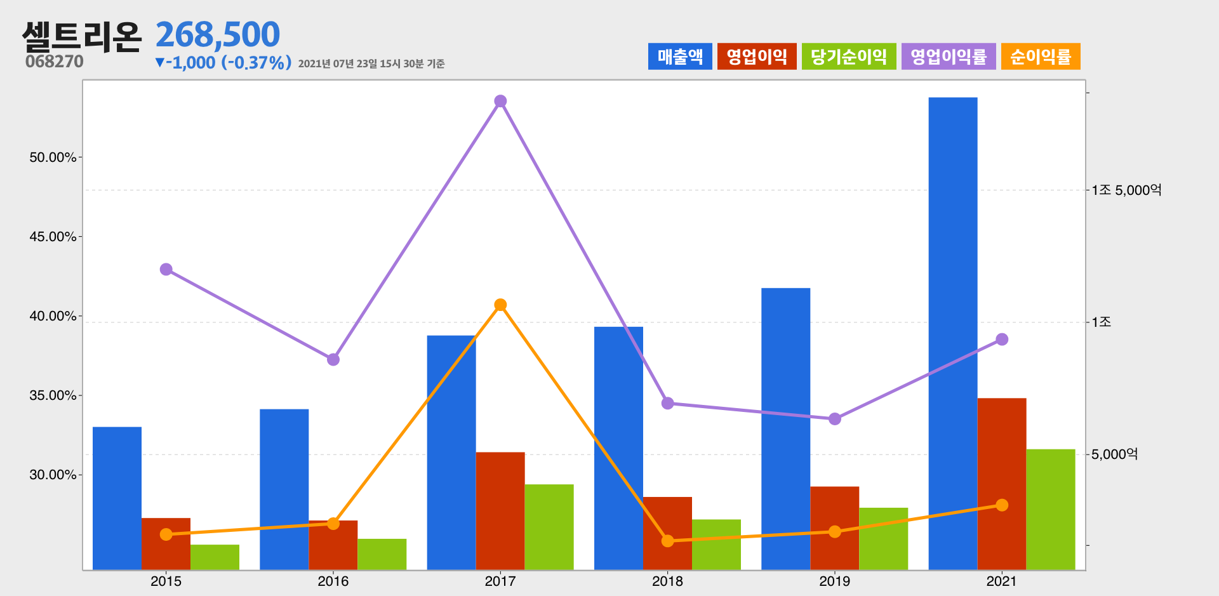The height and width of the screenshot is (596, 1219).
Task: Select the 2016 red operating profit bar
Action: coord(333,545)
